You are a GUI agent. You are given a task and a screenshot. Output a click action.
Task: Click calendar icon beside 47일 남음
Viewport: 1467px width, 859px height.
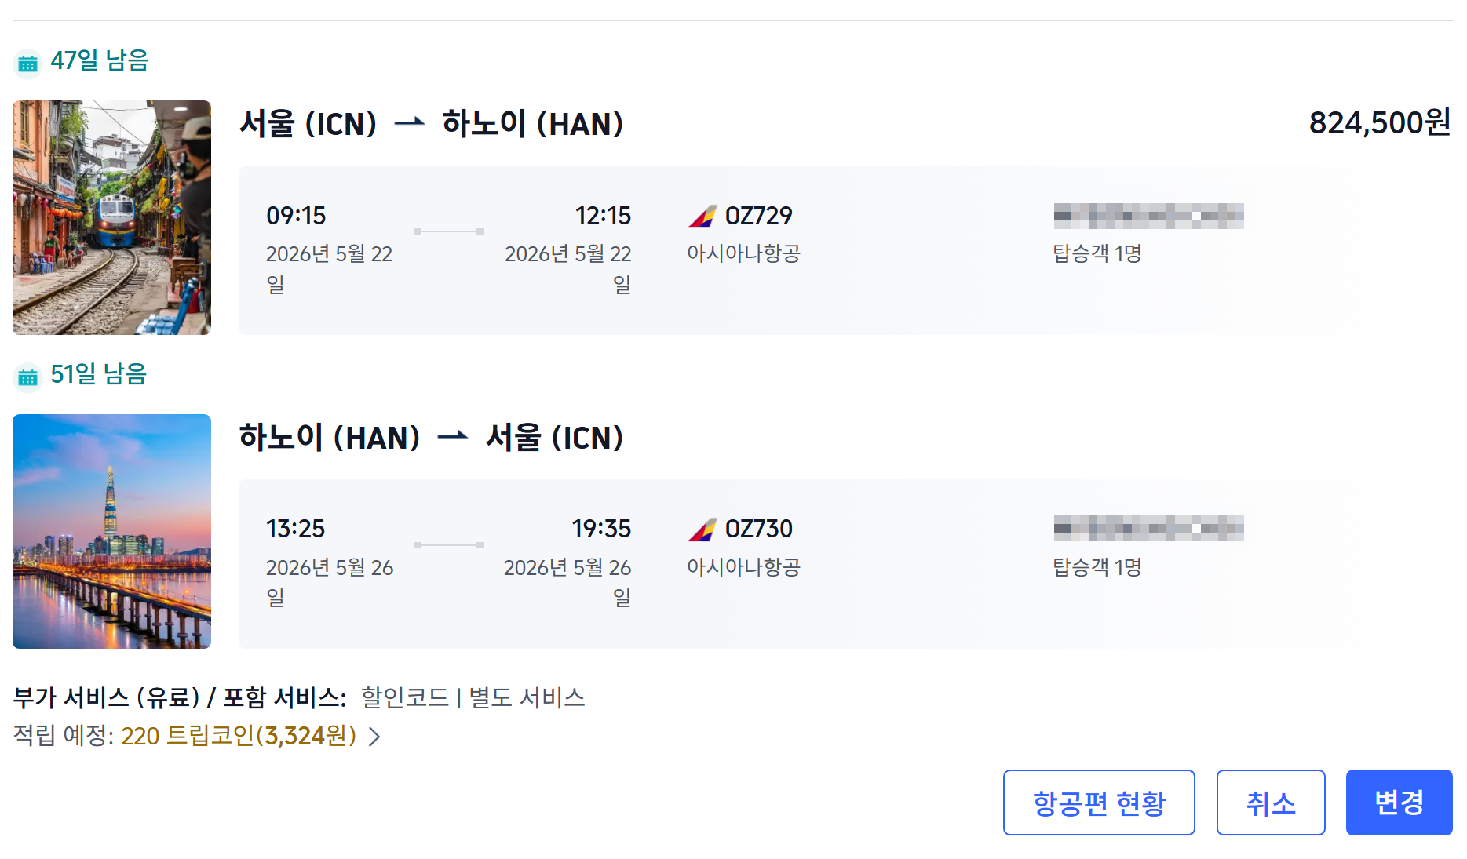(x=28, y=64)
